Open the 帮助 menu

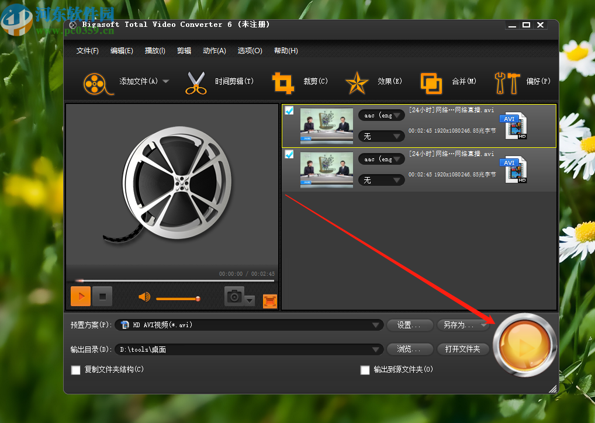tap(285, 51)
